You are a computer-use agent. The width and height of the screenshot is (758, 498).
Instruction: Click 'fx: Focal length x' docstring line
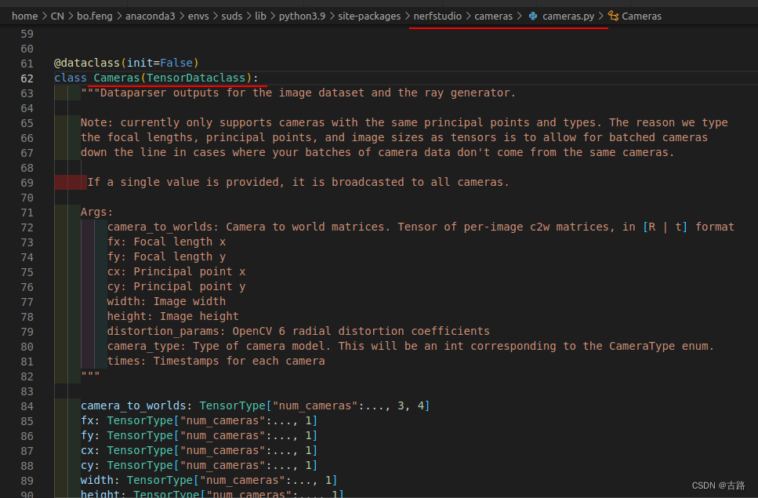pos(166,242)
